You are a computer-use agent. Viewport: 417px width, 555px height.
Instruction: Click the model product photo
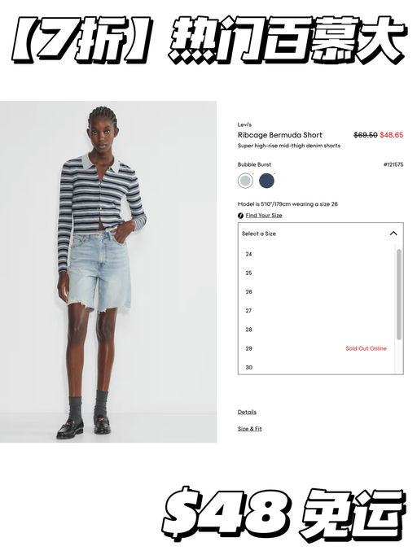[108, 272]
